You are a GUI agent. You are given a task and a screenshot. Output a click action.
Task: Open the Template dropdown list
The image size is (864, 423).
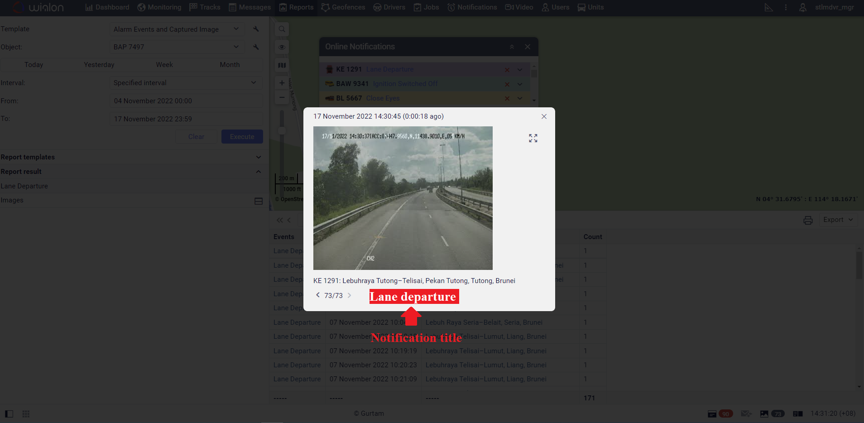pos(177,29)
